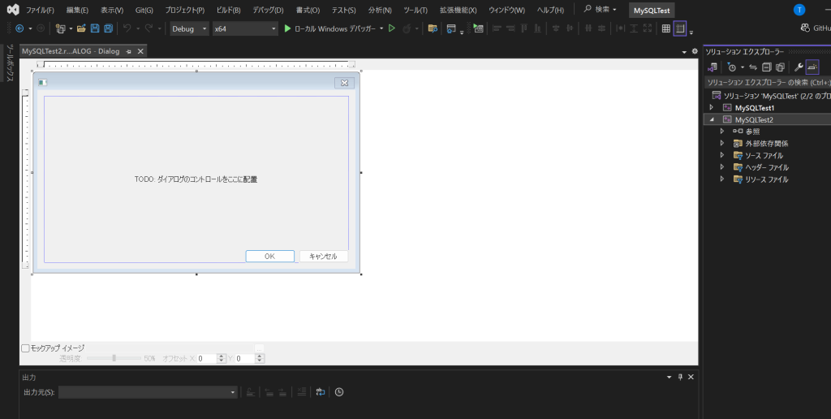Open the ビルド(B) menu

click(228, 10)
